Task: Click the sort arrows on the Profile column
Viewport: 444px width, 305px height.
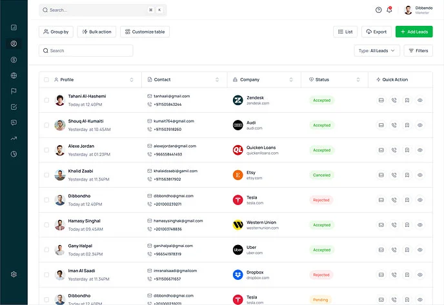Action: click(132, 80)
